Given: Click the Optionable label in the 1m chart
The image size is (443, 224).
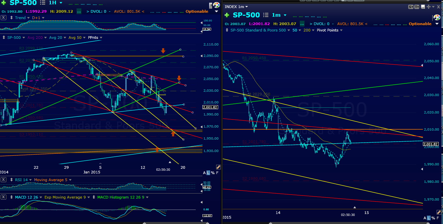Looking at the screenshot, I should (x=420, y=24).
